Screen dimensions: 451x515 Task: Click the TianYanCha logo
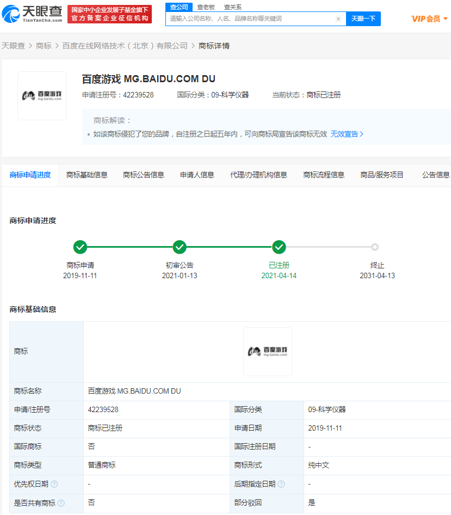(33, 14)
